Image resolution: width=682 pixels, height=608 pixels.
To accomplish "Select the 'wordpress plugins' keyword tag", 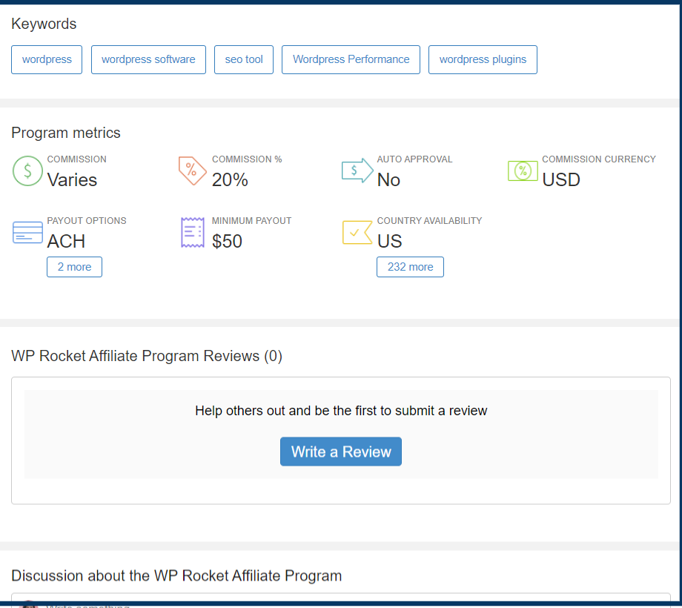I will point(483,59).
